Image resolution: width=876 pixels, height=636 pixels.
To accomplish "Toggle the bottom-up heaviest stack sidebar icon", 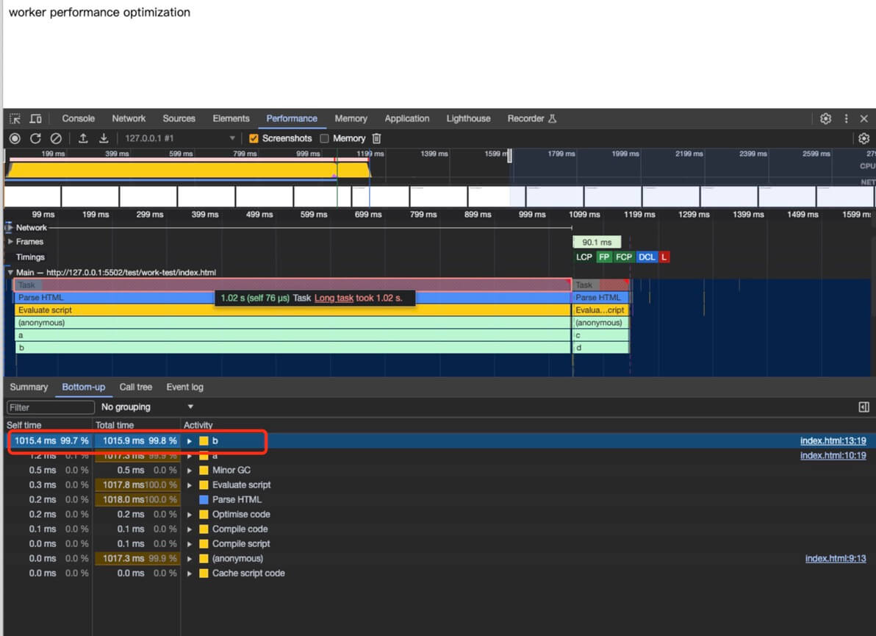I will pos(864,407).
